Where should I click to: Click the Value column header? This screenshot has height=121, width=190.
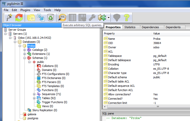click(x=171, y=33)
